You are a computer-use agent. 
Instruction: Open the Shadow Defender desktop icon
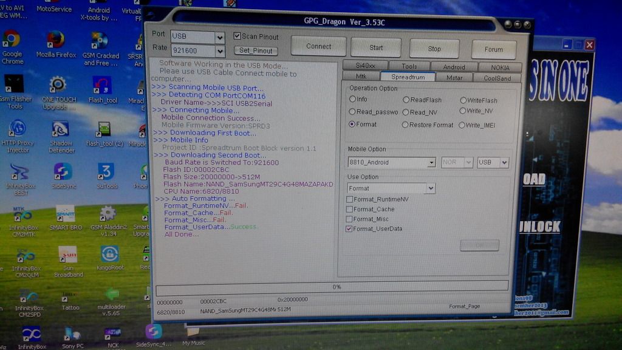[61, 137]
